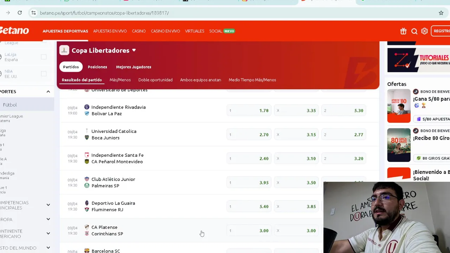The image size is (450, 253).
Task: Click CA Peñarol Montevideo team crest
Action: click(87, 161)
